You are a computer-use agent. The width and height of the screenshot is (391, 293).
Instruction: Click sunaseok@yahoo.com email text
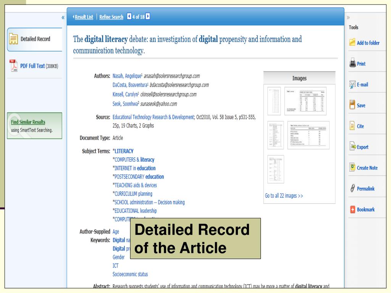pyautogui.click(x=158, y=104)
